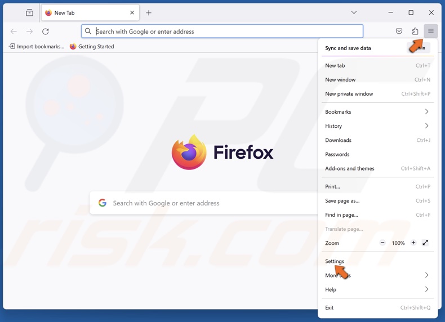
Task: Open the Extensions puzzle icon
Action: tap(415, 31)
